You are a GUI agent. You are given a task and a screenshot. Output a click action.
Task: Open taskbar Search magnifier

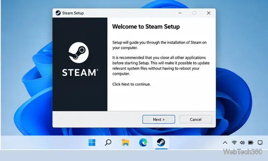108,142
